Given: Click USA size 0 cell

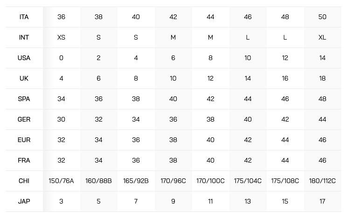Looking at the screenshot, I should tap(62, 58).
